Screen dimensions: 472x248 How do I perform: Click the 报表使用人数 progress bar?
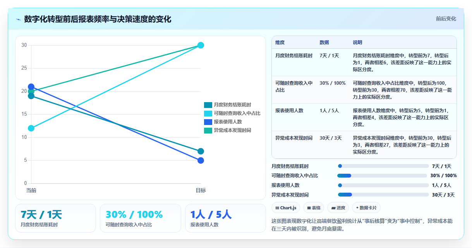coord(383,185)
